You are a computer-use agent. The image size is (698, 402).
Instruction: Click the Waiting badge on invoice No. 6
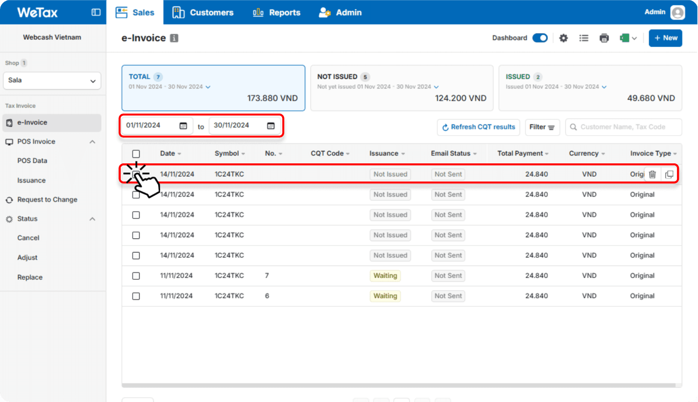pos(385,296)
